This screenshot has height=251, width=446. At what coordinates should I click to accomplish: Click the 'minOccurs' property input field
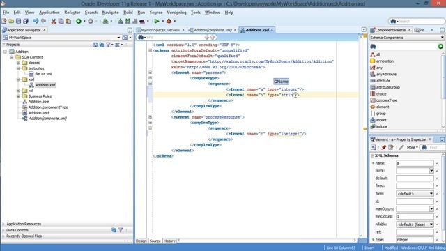point(415,217)
